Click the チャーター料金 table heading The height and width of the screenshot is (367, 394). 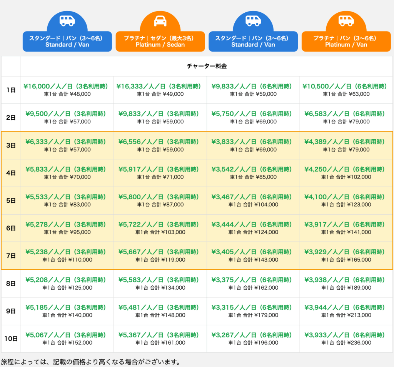pos(207,66)
